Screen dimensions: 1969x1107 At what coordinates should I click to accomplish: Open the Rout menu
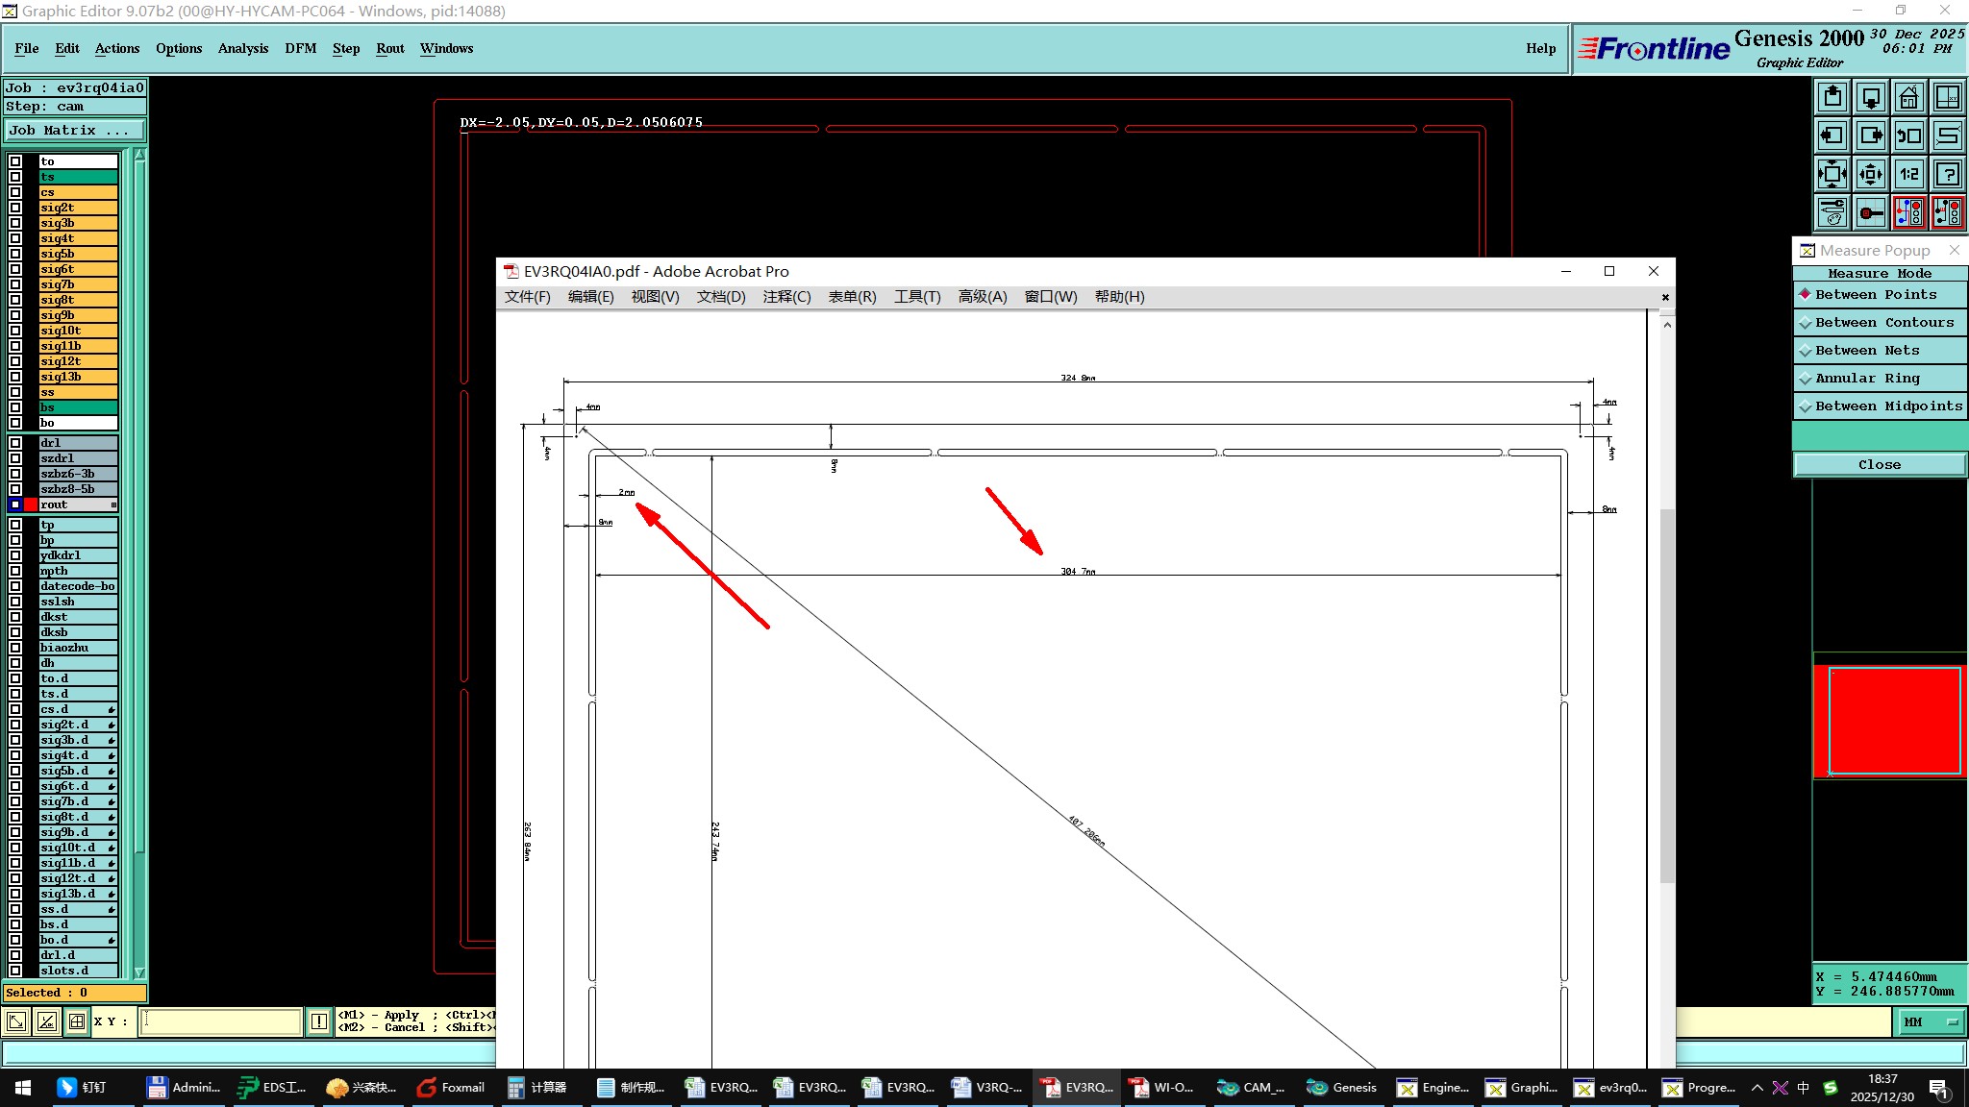[389, 48]
